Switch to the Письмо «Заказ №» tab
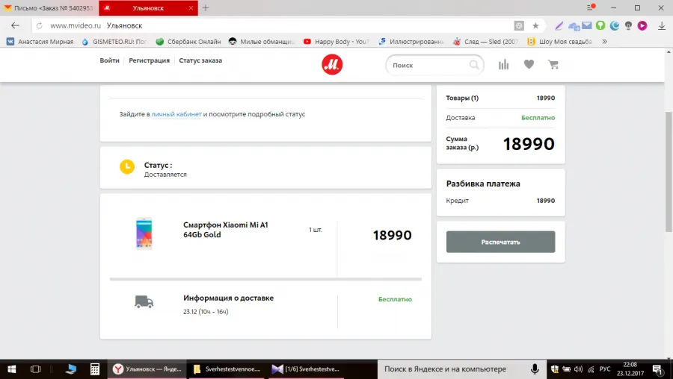This screenshot has height=379, width=673. coord(49,8)
